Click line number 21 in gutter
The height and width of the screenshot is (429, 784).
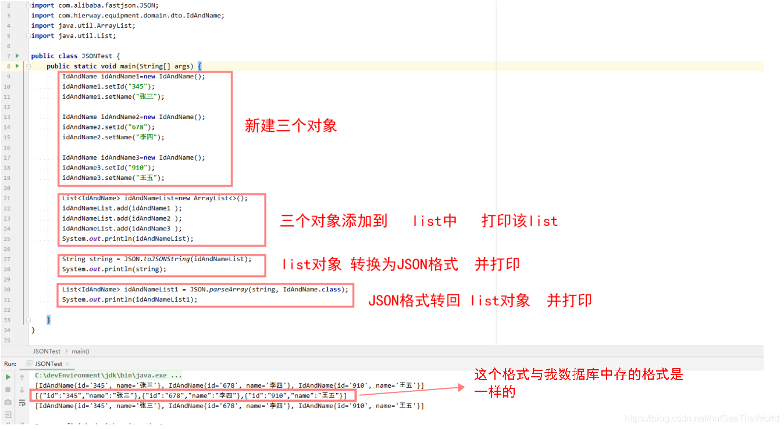click(7, 198)
